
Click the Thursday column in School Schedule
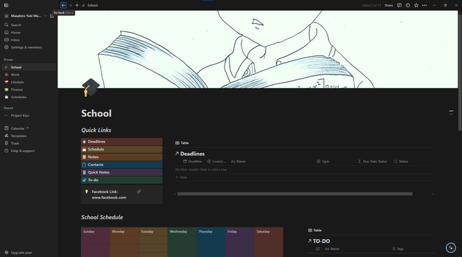tap(211, 242)
